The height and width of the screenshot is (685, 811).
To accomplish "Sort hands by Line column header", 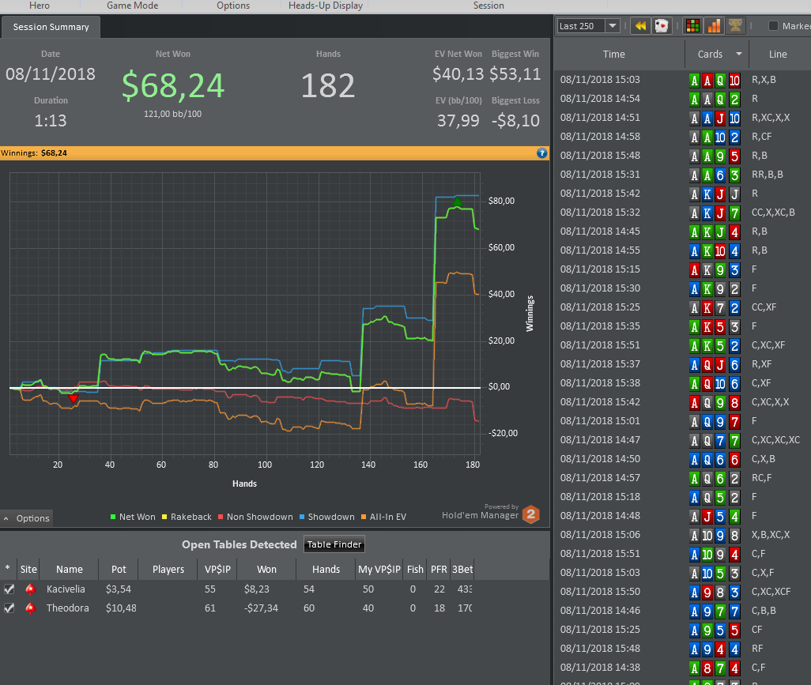I will tap(778, 55).
